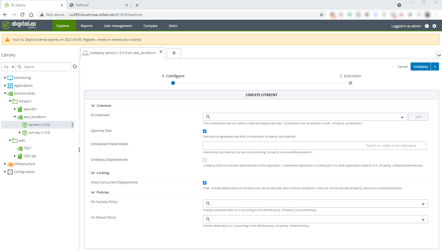
Task: Switch to the PetPortal browser tab
Action: [x=98, y=5]
